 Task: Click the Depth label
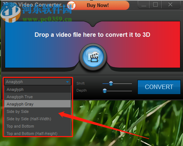82,90
